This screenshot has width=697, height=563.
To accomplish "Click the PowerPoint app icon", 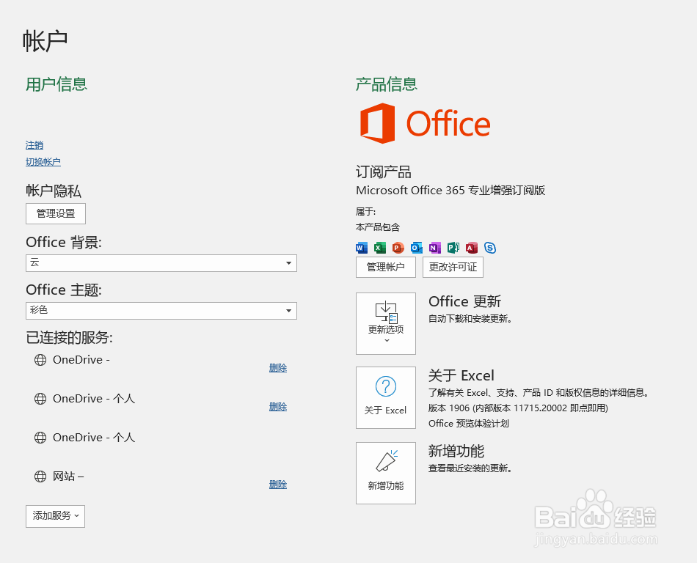I will pos(398,248).
